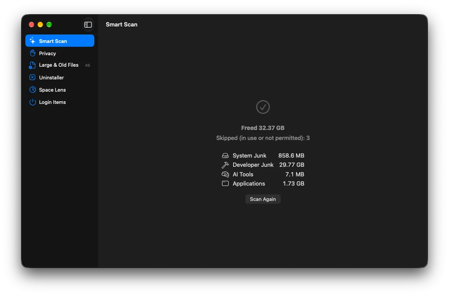Image resolution: width=449 pixels, height=296 pixels.
Task: Click the AI Tools label
Action: pyautogui.click(x=243, y=174)
